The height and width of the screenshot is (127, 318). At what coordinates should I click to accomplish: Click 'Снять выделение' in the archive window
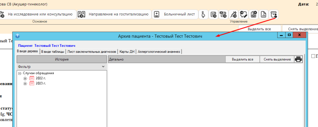(277, 59)
